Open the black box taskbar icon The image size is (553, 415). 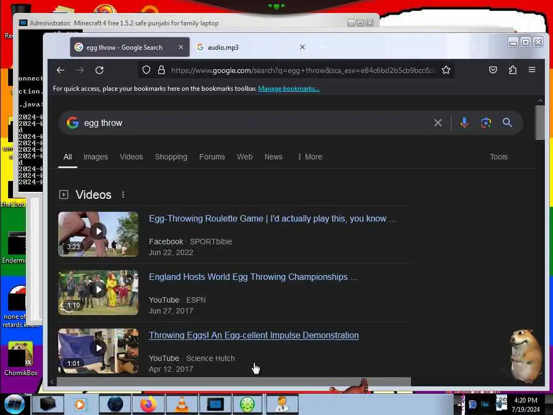48,404
